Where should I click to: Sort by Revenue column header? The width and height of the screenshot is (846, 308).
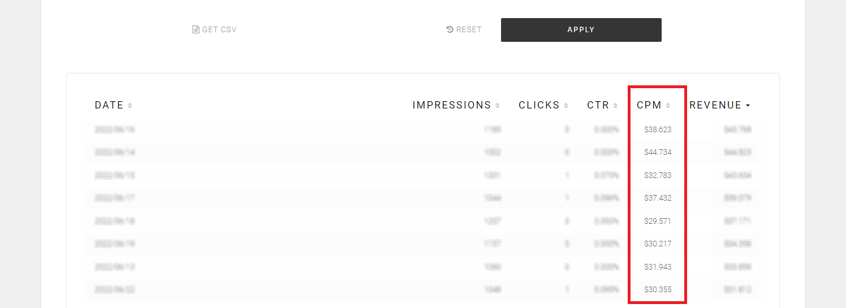(x=715, y=105)
